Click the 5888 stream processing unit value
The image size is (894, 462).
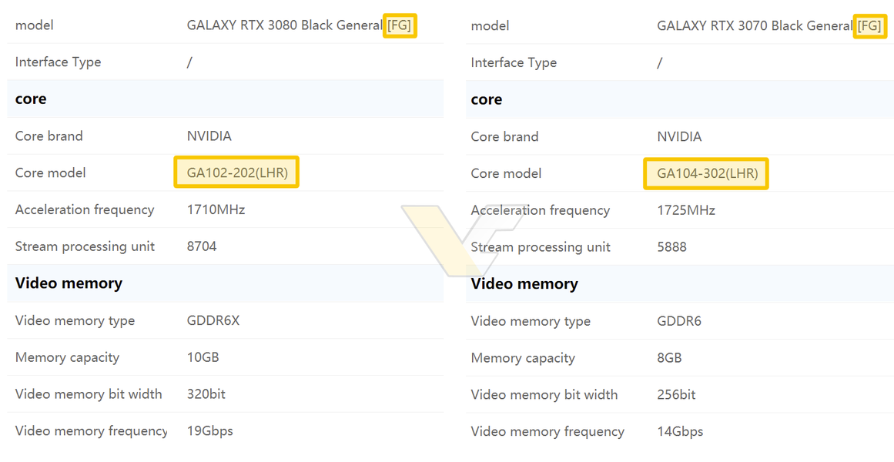click(x=671, y=247)
